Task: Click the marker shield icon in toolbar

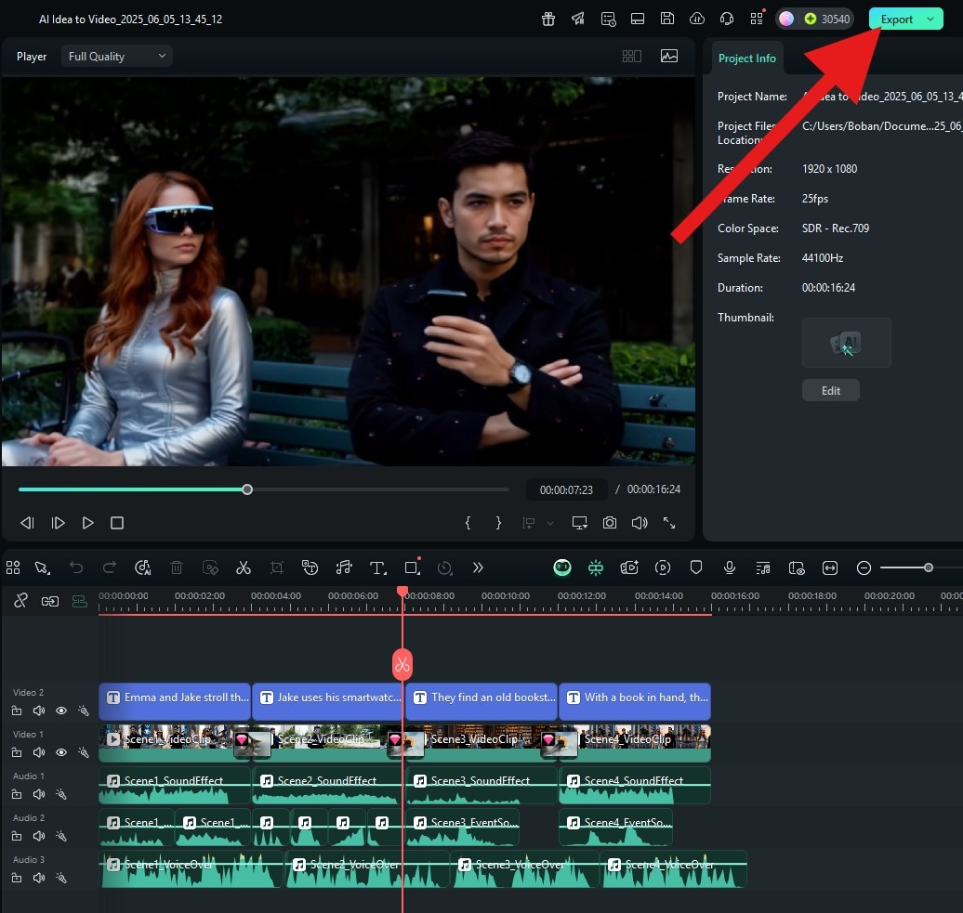Action: point(696,567)
